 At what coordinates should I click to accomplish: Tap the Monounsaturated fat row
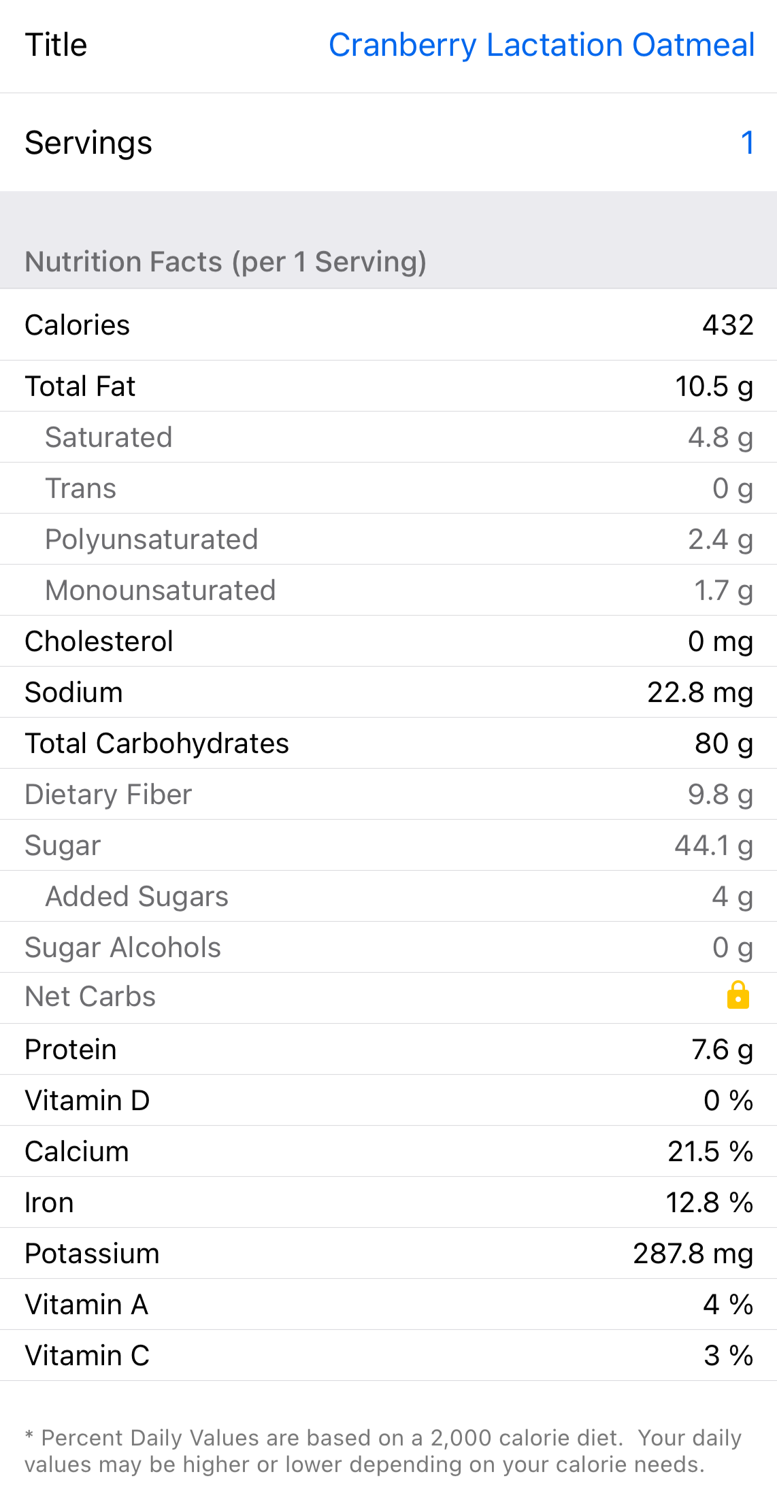388,590
